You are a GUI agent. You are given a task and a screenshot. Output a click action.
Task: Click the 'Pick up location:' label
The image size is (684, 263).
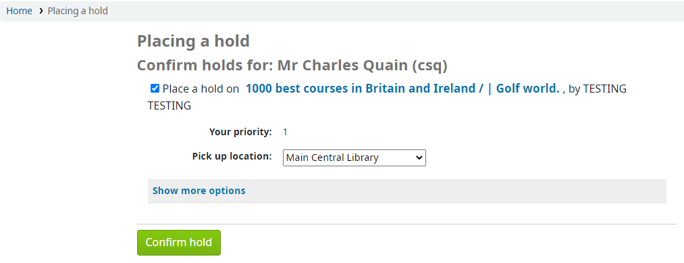(x=232, y=156)
